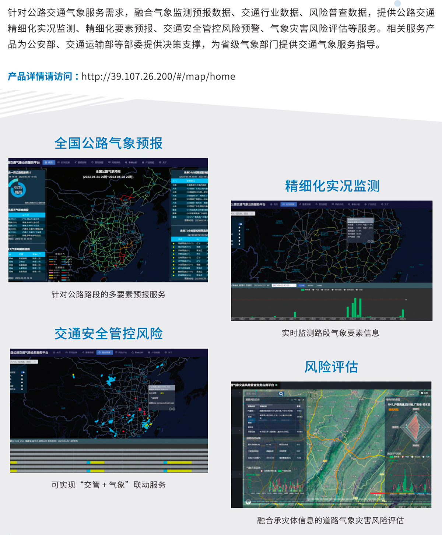Open the product details URL link
The width and height of the screenshot is (442, 535).
coord(158,76)
